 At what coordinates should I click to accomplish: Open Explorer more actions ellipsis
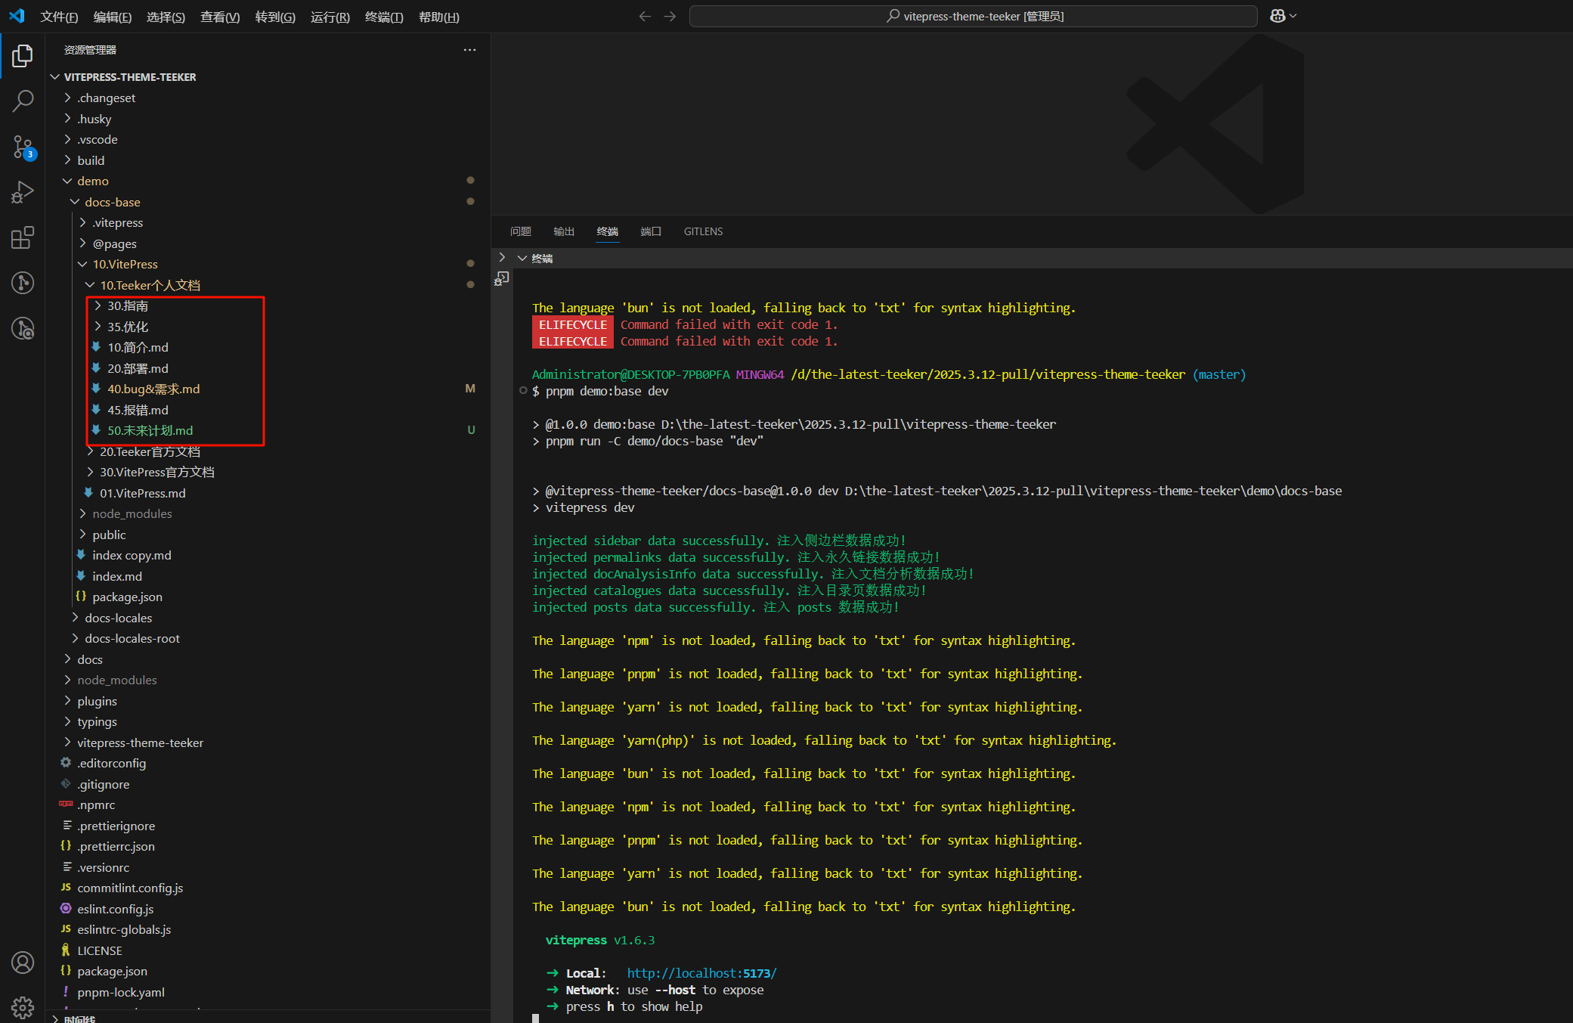point(469,50)
